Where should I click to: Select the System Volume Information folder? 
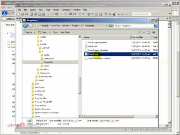45,113
